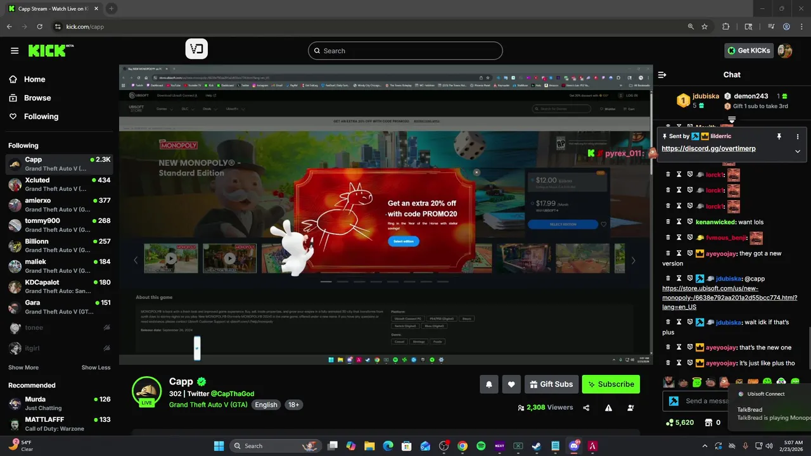The image size is (811, 456).
Task: Click the Grand Theft Auto V (GTA) category link
Action: click(208, 405)
